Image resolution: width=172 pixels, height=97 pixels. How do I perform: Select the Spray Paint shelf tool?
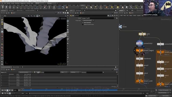[45, 8]
